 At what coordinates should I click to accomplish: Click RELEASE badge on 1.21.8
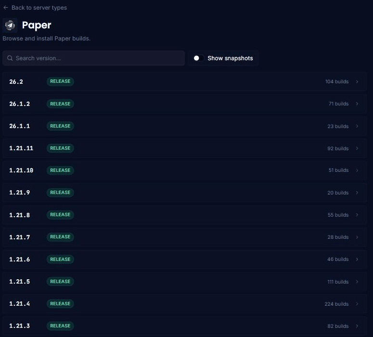[x=60, y=215]
